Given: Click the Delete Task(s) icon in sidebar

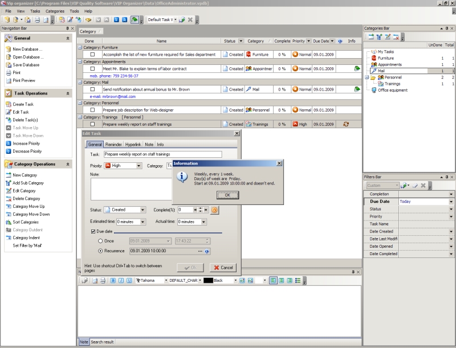Looking at the screenshot, I should (x=8, y=120).
